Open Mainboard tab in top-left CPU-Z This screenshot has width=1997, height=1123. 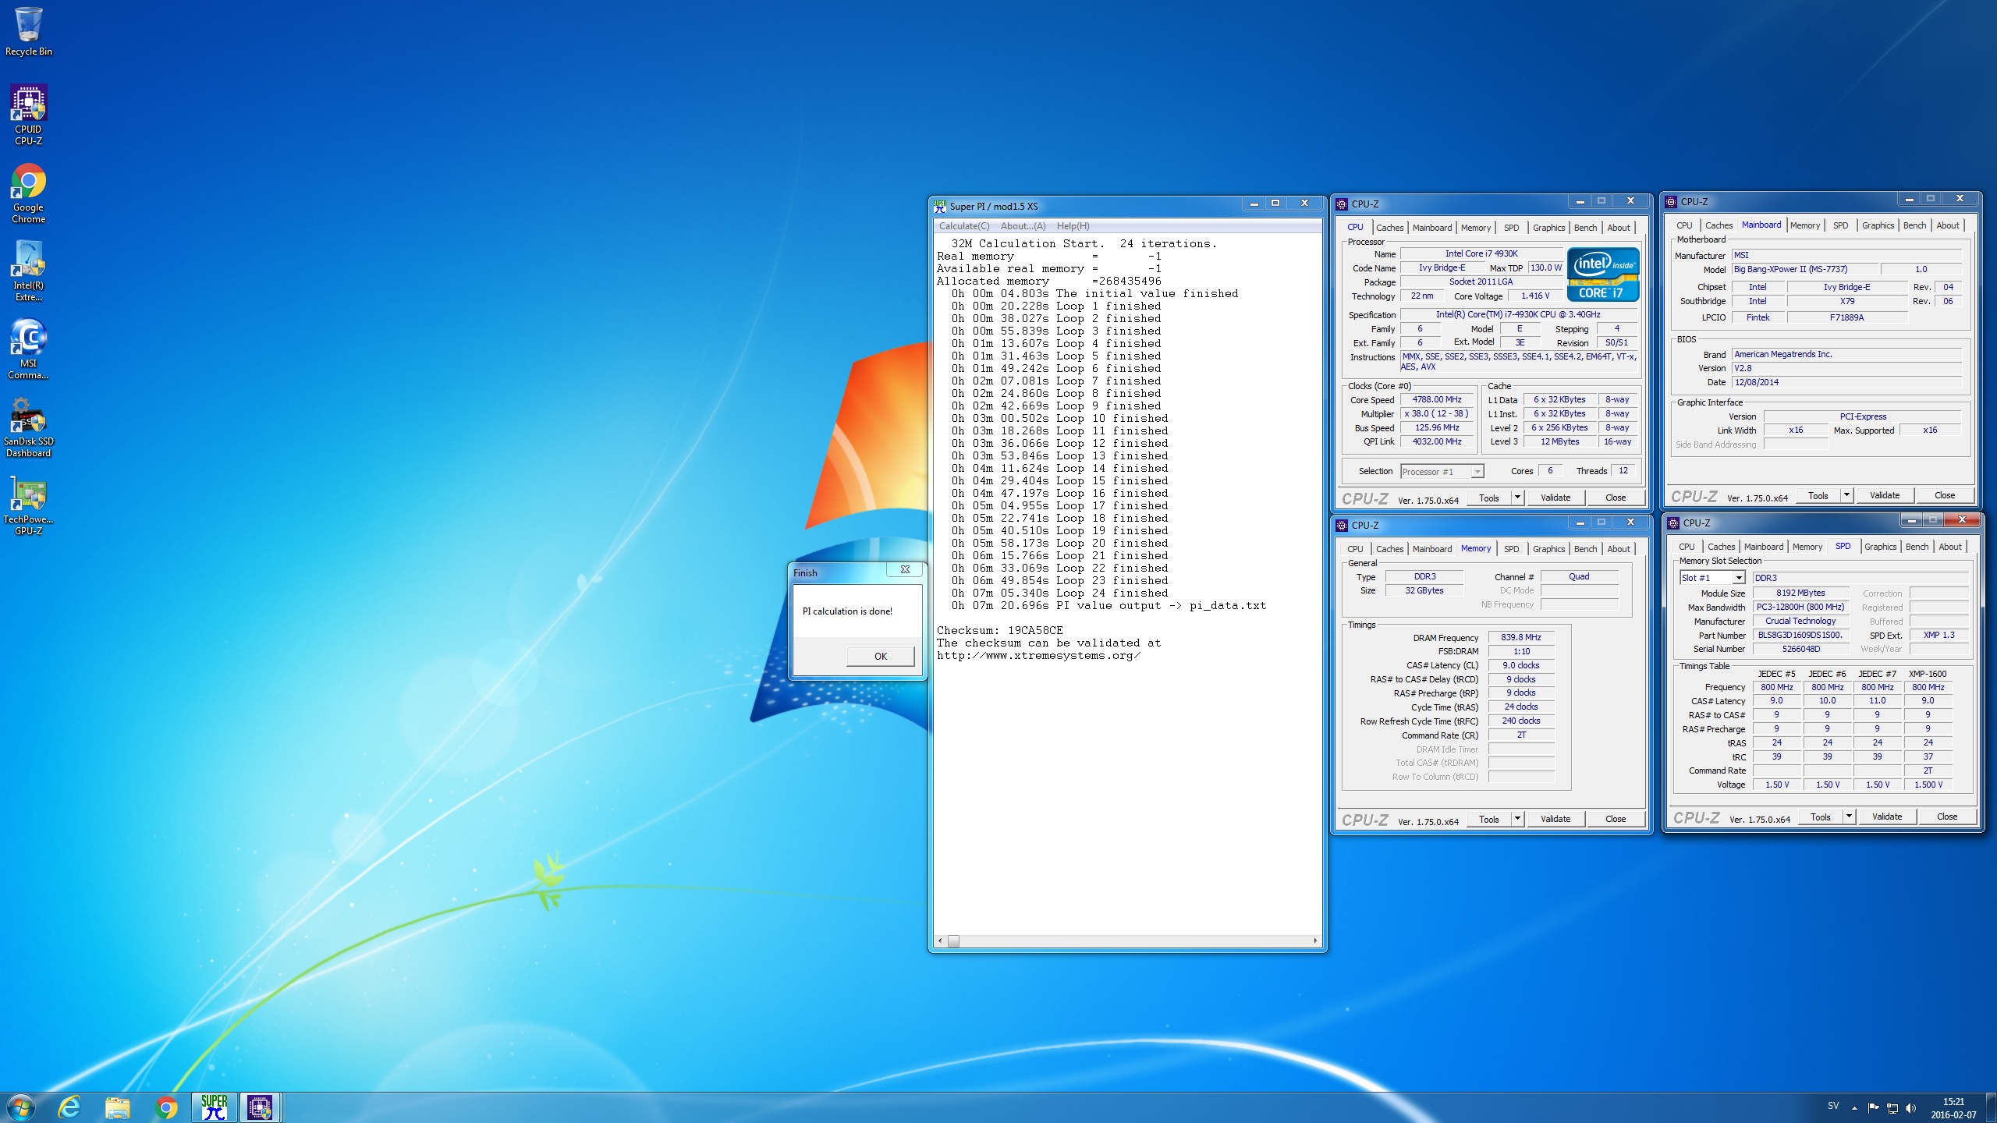[x=1432, y=228]
